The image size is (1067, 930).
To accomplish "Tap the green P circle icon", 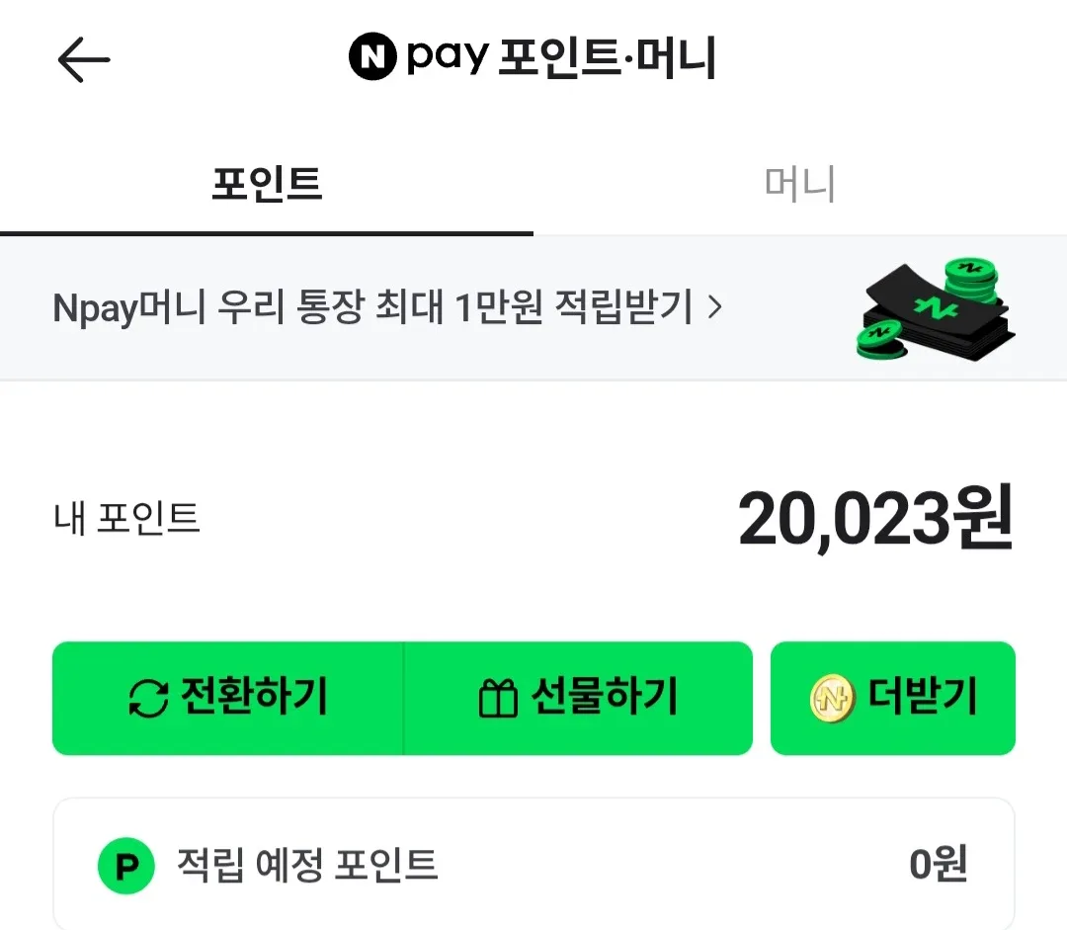I will coord(126,867).
